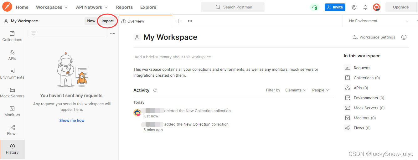Image resolution: width=418 pixels, height=160 pixels.
Task: Open the notifications bell
Action: pos(365,7)
